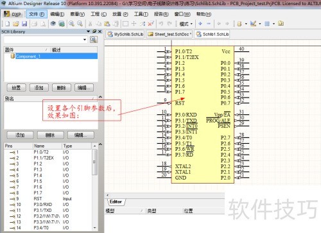
Task: Expand the 模式 mode dropdown
Action: [x=186, y=24]
